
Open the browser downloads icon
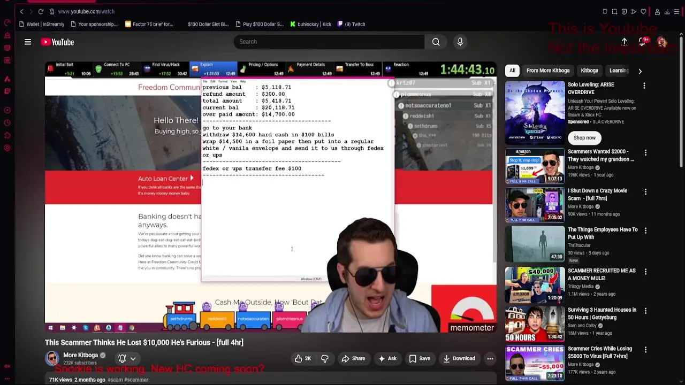point(667,11)
